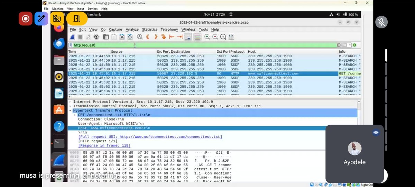Sort packets by the Time column
Screen dimensions: 415x187
[x=89, y=52]
